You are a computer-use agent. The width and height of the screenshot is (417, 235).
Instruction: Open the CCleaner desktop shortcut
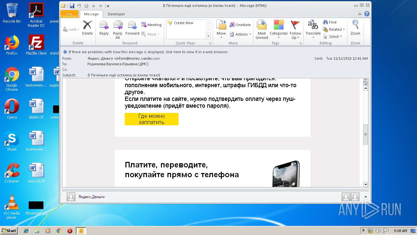(x=12, y=173)
